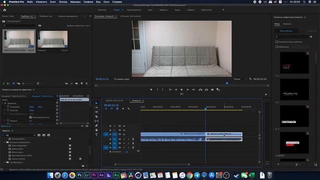320x180 pixels.
Task: Toggle V1 track output eye icon
Action: click(x=124, y=134)
